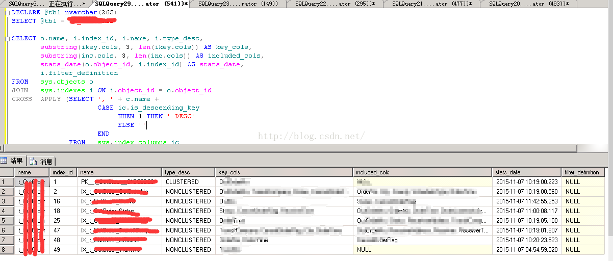Activate the SQLQuery29 (541) tab

[141, 4]
